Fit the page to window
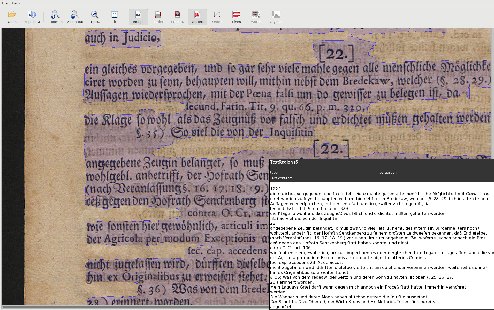The image size is (494, 310). click(114, 17)
